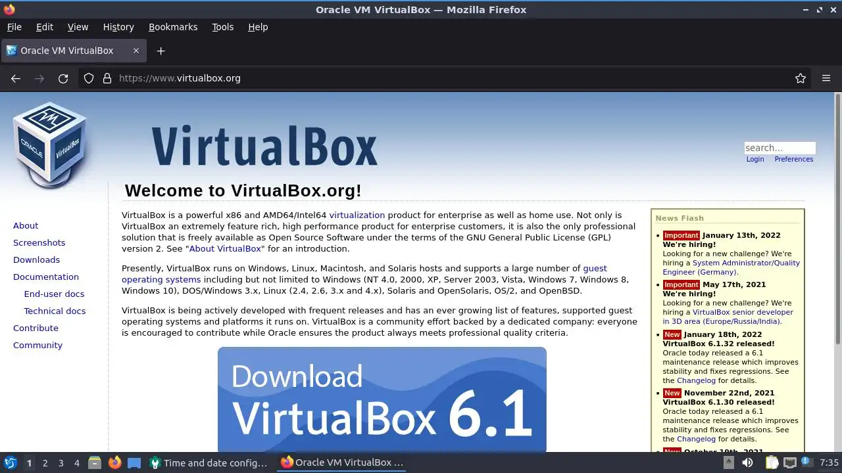Switch to workspace 3
The image size is (842, 473).
coord(61,462)
